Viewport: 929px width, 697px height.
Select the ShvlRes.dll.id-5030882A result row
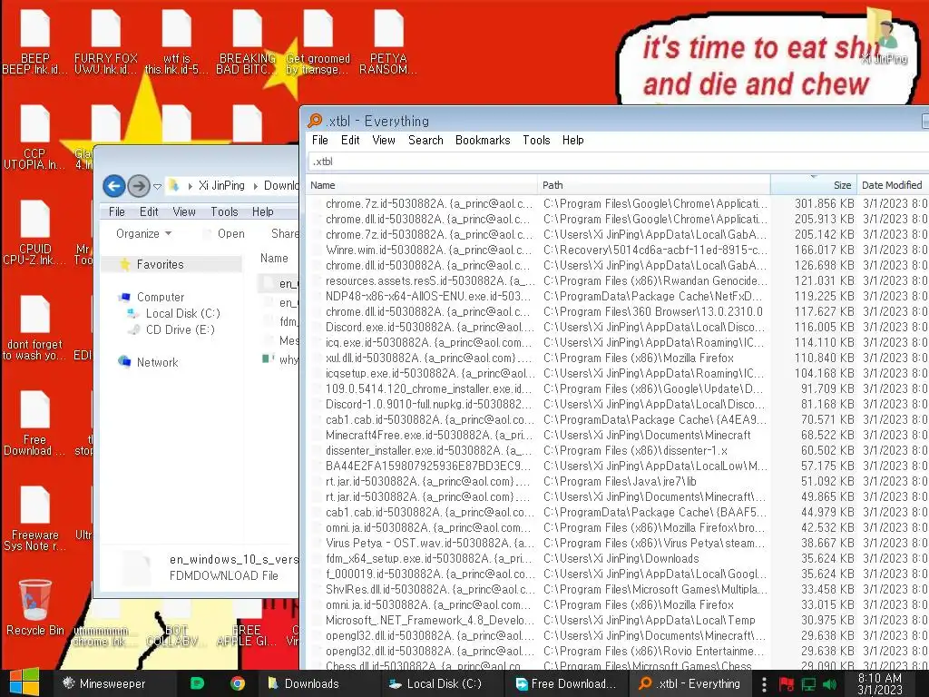click(x=618, y=588)
